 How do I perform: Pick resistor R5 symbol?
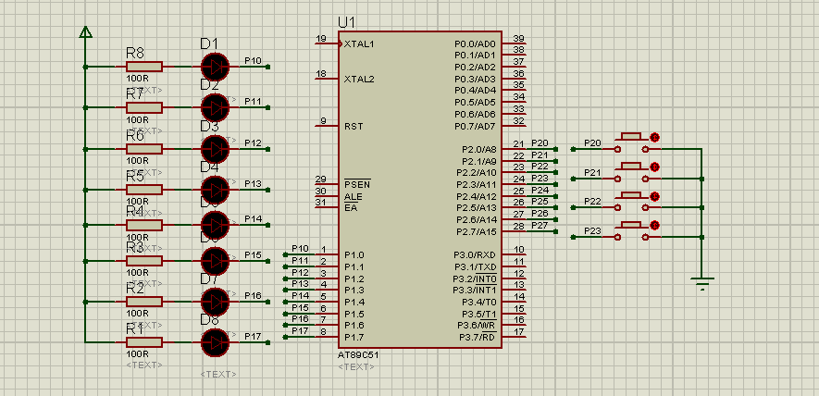point(144,190)
